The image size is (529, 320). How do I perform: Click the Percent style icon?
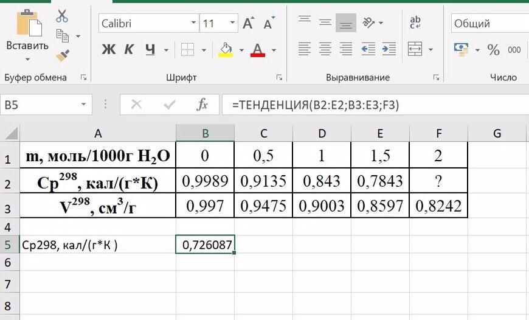pos(493,50)
